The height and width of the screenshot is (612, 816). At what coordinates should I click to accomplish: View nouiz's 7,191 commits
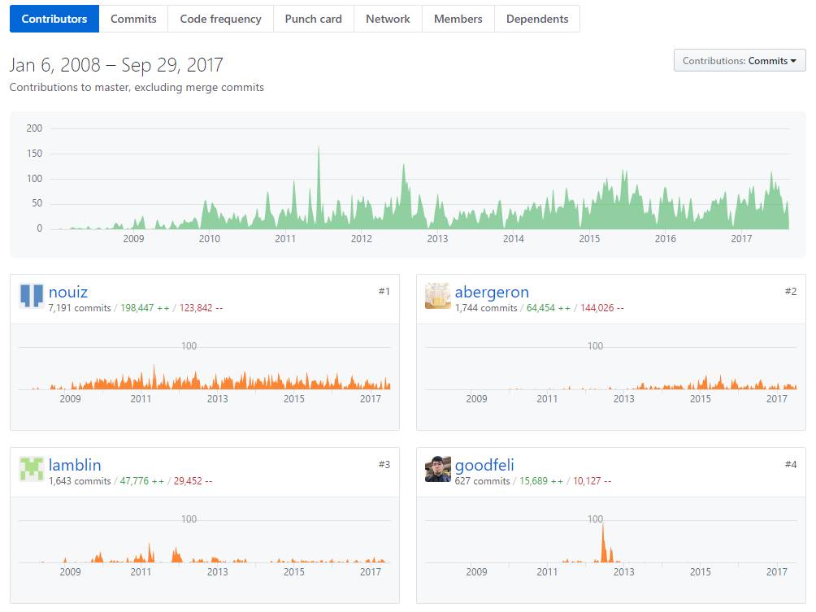pos(80,308)
